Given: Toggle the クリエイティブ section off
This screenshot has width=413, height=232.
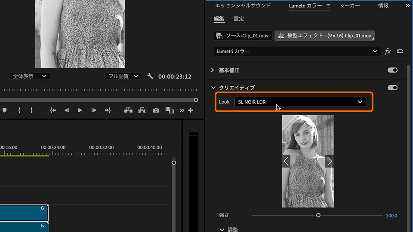Looking at the screenshot, I should 392,88.
